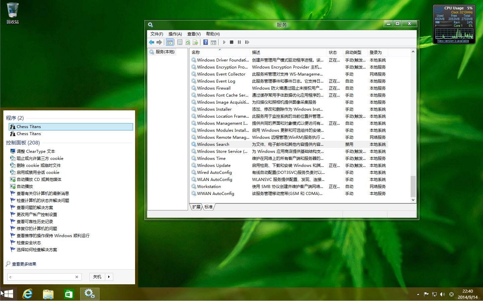
Task: Open the 查看(V) menu
Action: pyautogui.click(x=194, y=34)
